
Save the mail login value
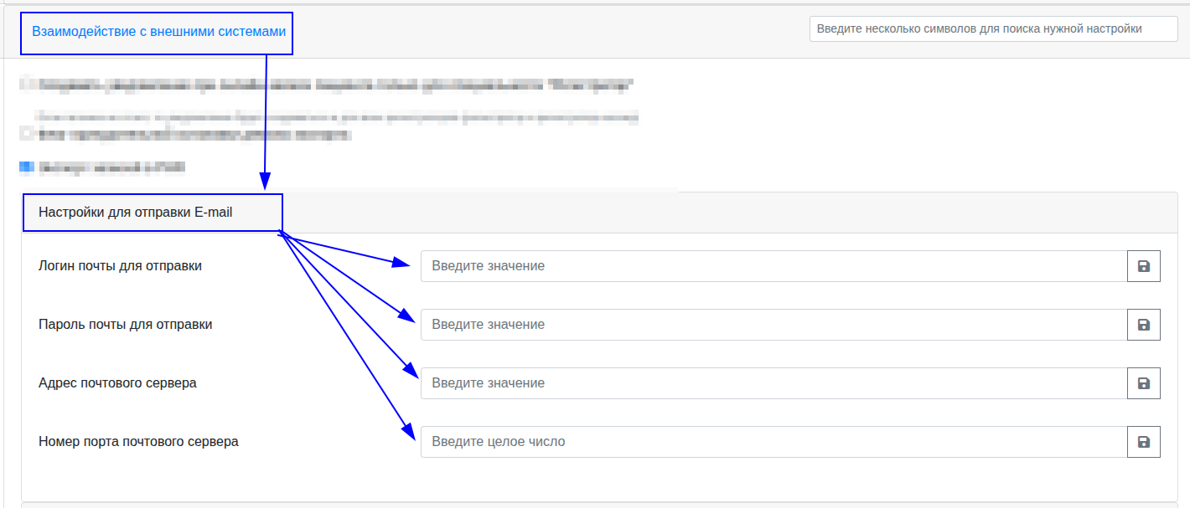[x=1143, y=266]
